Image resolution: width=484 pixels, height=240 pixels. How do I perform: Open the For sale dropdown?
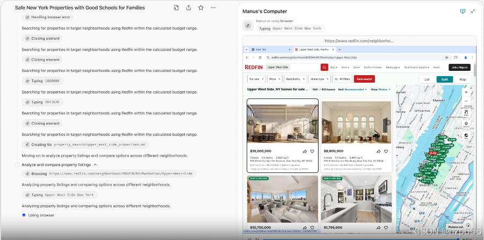(255, 79)
